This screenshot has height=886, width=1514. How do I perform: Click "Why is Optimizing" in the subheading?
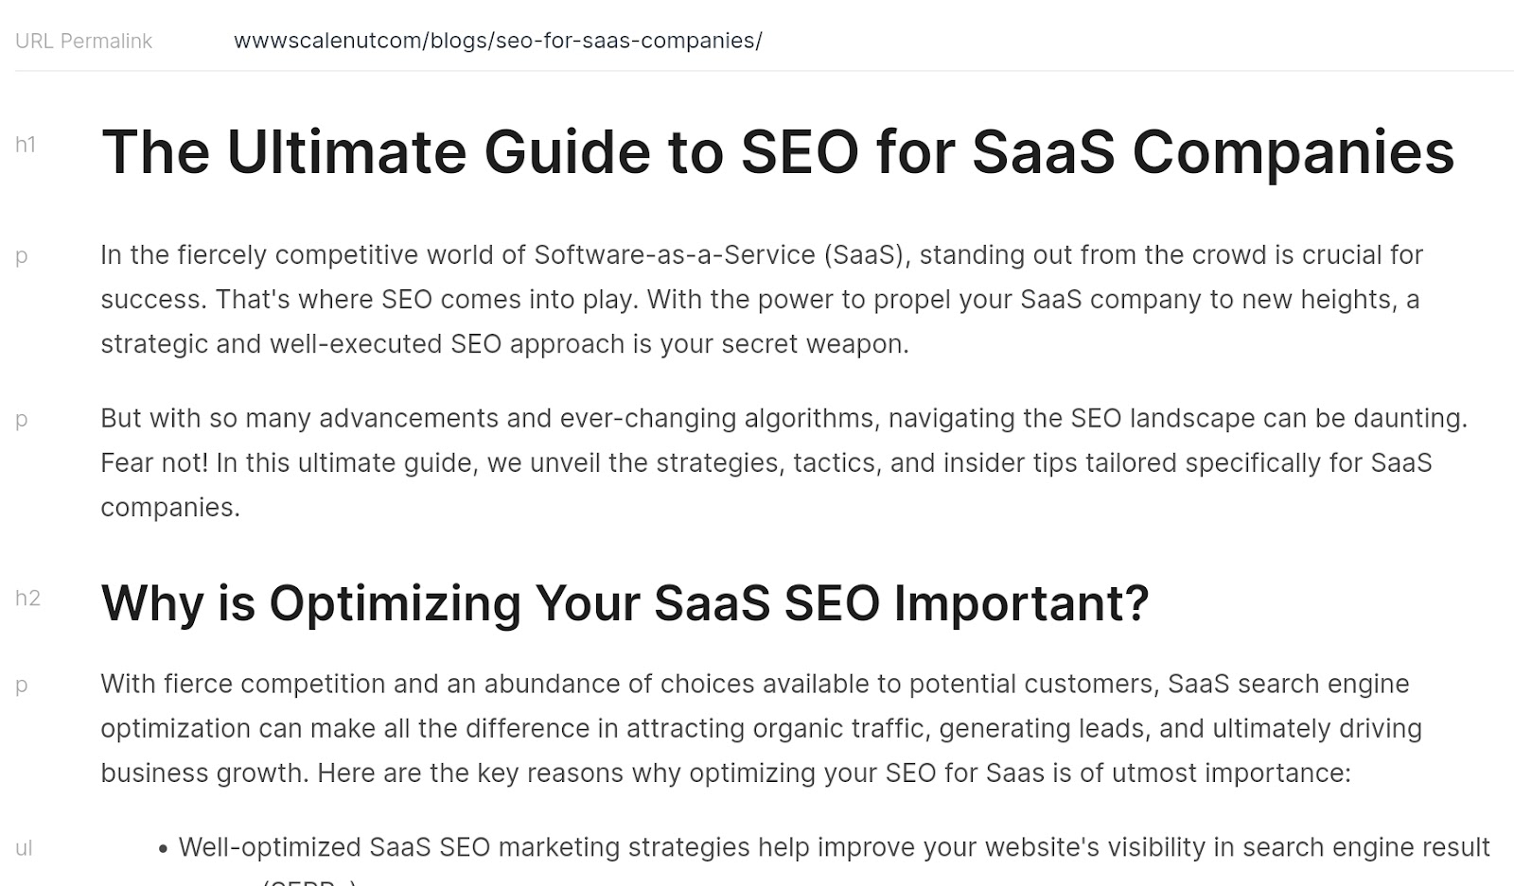pyautogui.click(x=310, y=603)
